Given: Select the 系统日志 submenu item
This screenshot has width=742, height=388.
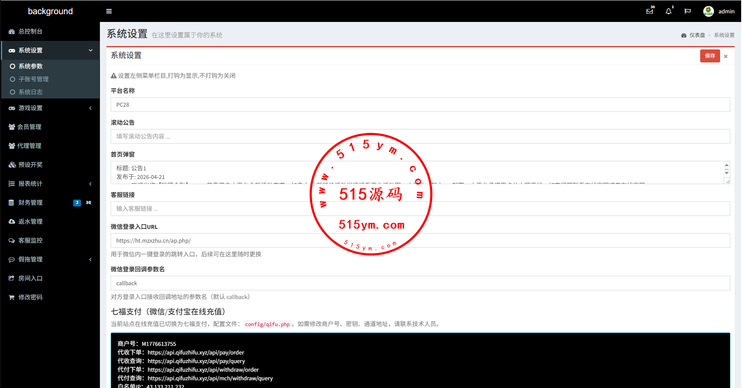Looking at the screenshot, I should tap(31, 92).
